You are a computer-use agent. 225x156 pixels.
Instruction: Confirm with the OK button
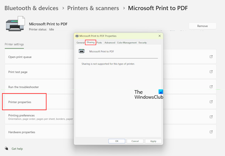pyautogui.click(x=117, y=141)
